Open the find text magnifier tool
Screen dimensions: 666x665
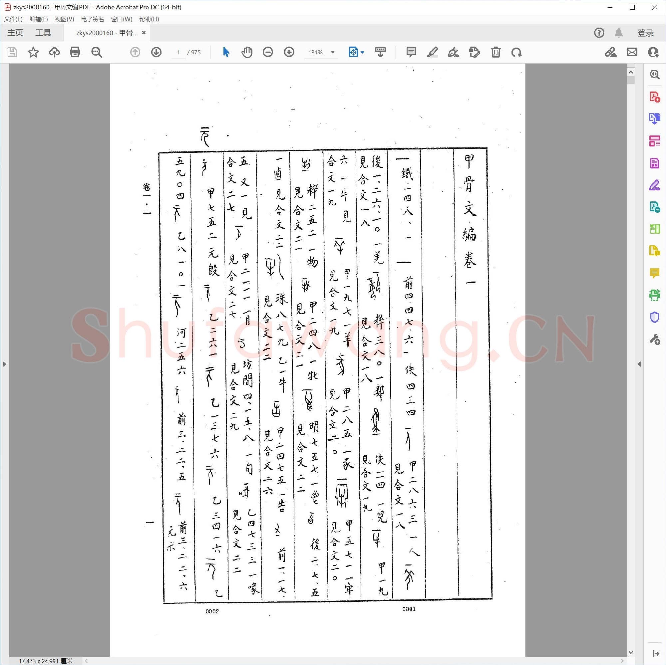click(x=97, y=52)
